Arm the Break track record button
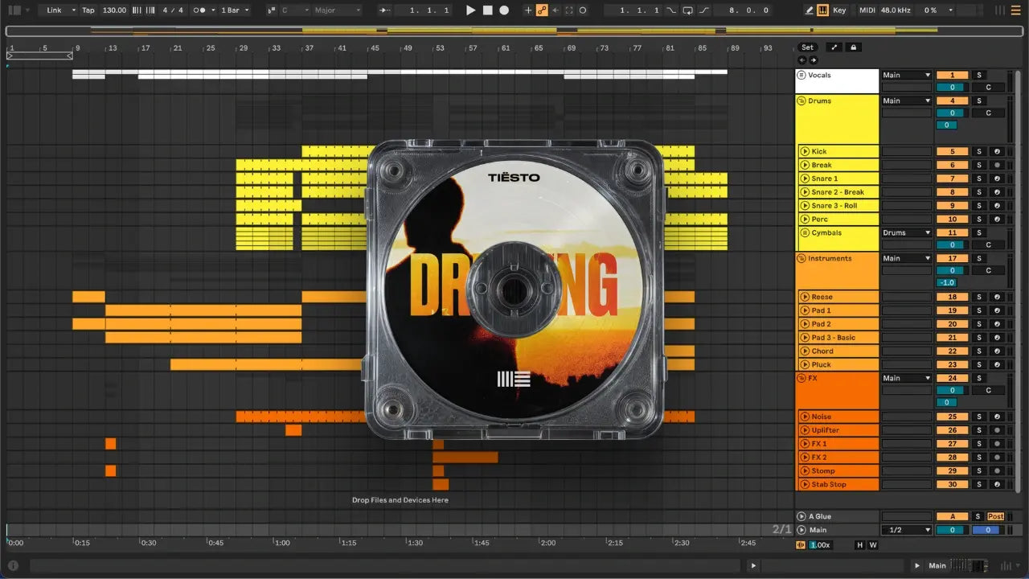The width and height of the screenshot is (1029, 579). coord(997,165)
